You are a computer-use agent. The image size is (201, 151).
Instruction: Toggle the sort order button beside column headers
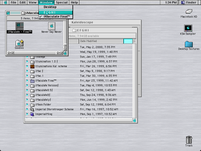[134, 41]
